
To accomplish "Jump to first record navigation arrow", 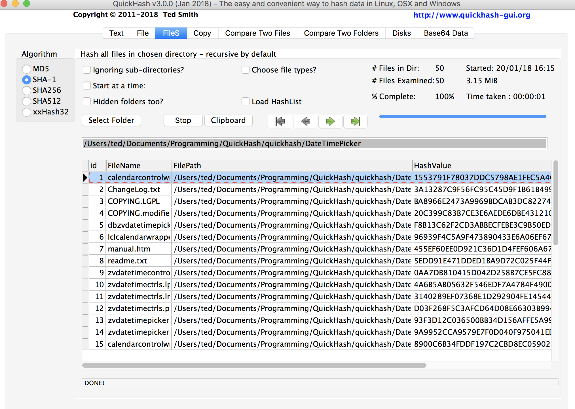I will tap(280, 121).
